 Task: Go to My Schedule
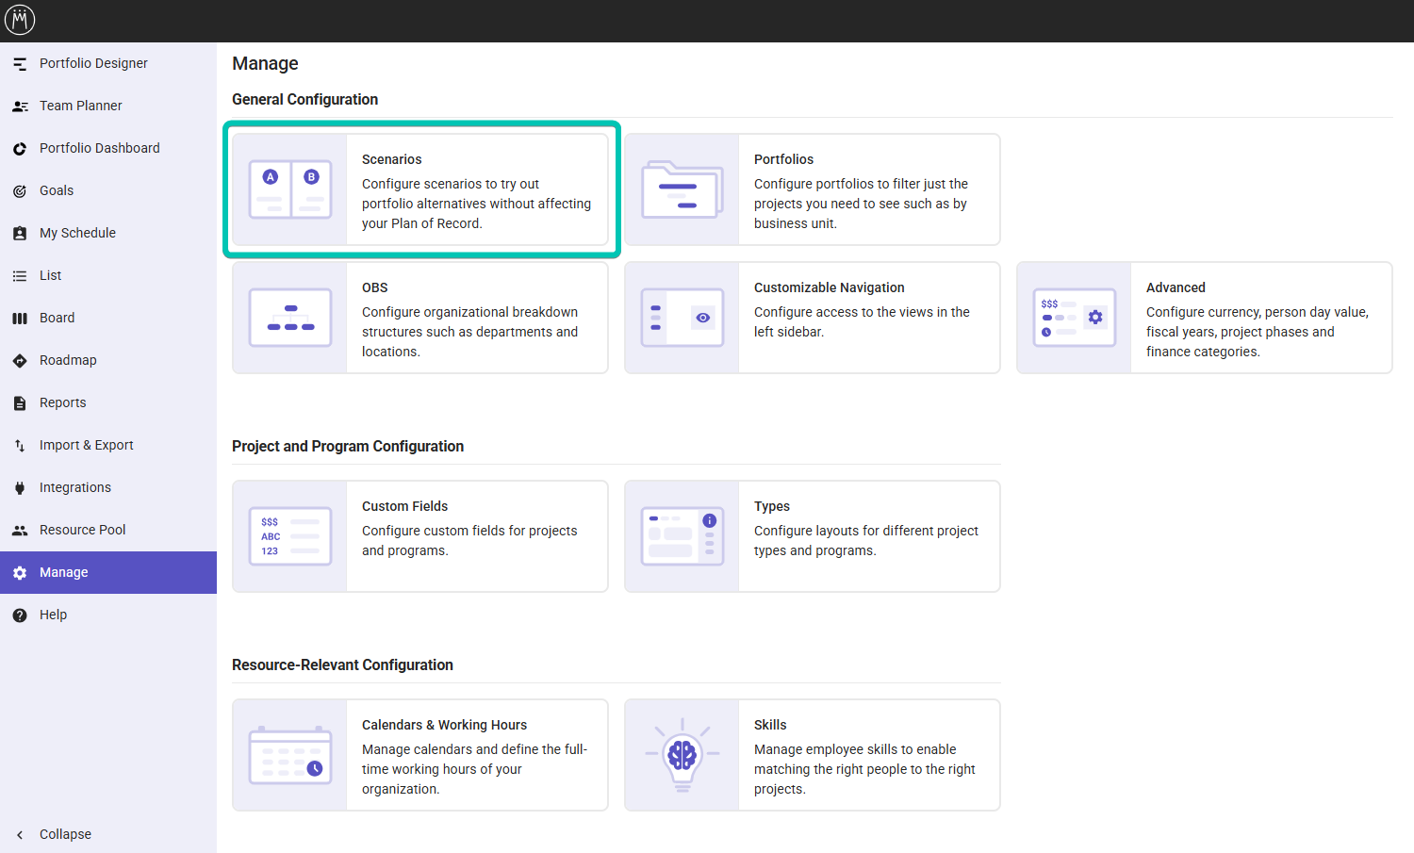tap(77, 233)
